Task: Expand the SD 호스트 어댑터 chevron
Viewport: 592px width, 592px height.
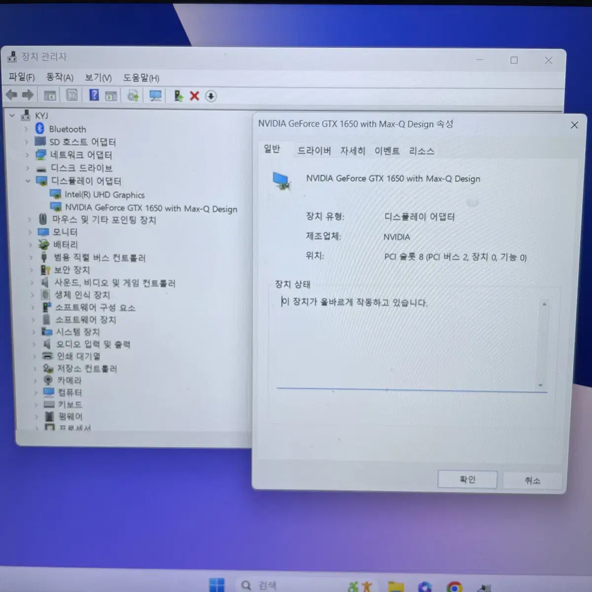Action: pyautogui.click(x=27, y=142)
